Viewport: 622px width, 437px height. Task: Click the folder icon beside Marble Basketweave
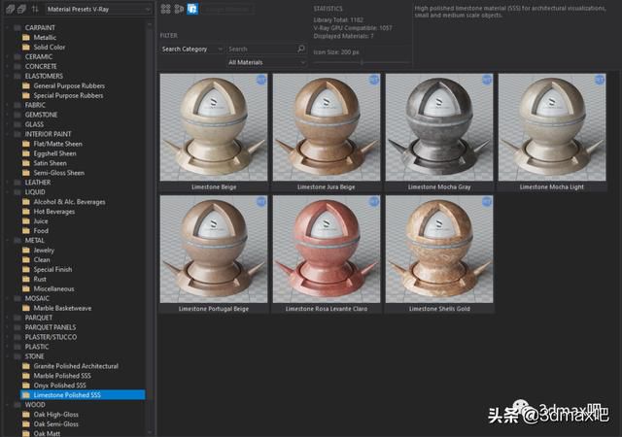pos(26,308)
